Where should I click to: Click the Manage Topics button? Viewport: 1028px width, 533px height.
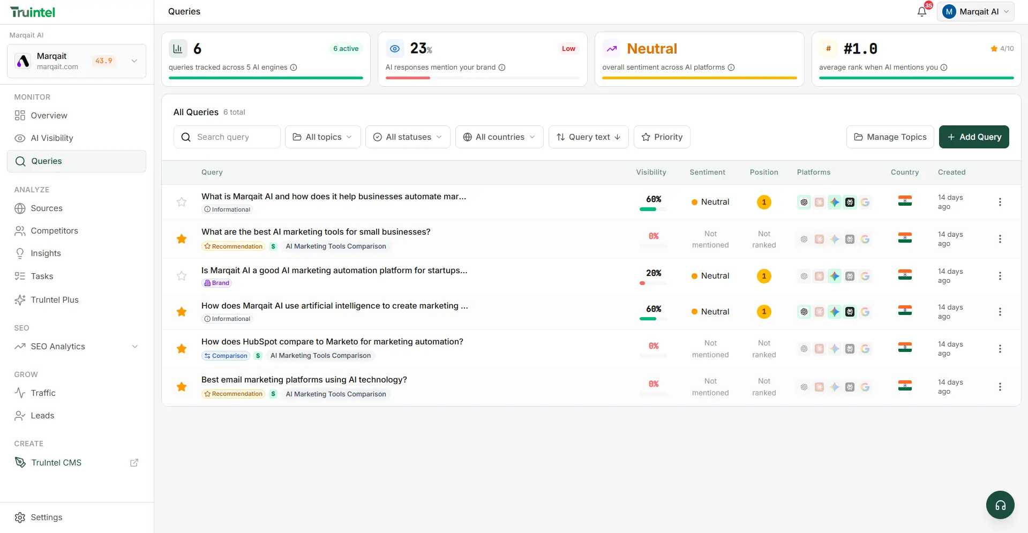click(890, 137)
